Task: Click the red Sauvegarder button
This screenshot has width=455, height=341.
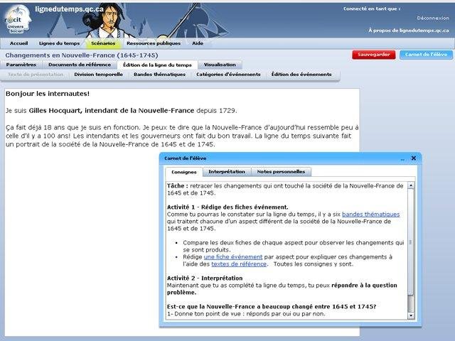Action: pos(374,55)
